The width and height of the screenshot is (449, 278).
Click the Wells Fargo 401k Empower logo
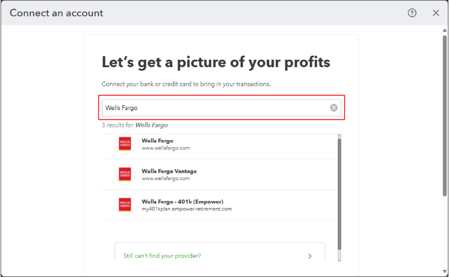point(125,204)
